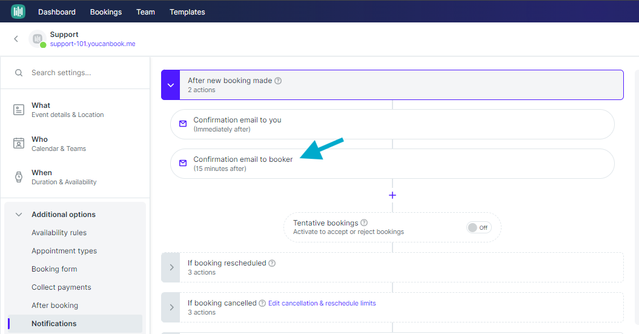Open help icon beside Tentative bookings
639x334 pixels.
click(x=365, y=222)
